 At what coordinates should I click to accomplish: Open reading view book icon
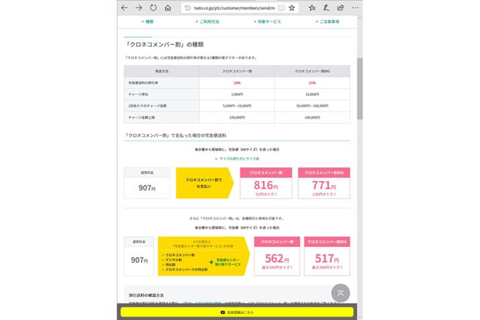(281, 8)
